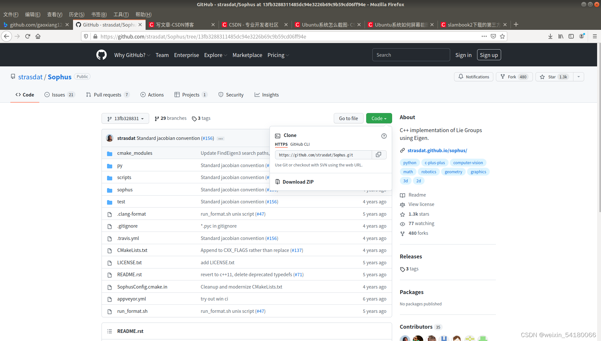Image resolution: width=601 pixels, height=341 pixels.
Task: Open the Security tab
Action: point(231,95)
